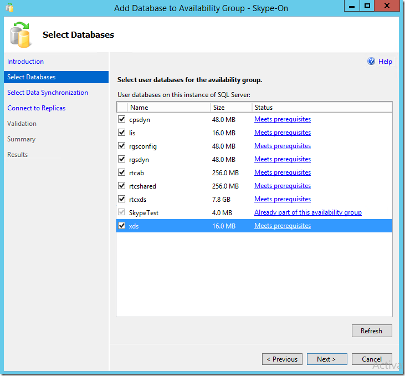Click the blue Help question mark icon
This screenshot has width=405, height=376.
(371, 62)
